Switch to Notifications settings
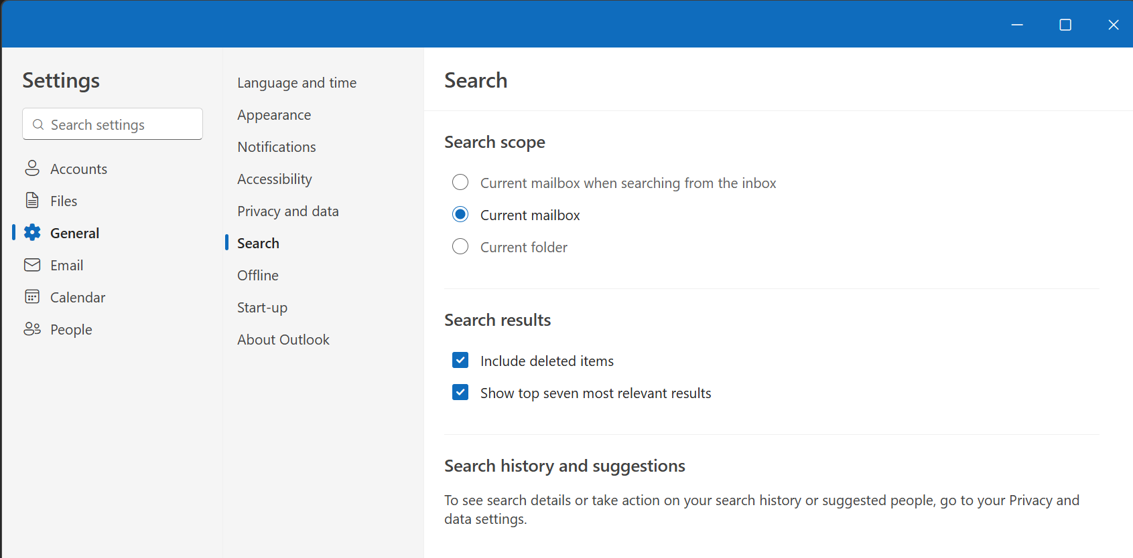 (x=277, y=147)
